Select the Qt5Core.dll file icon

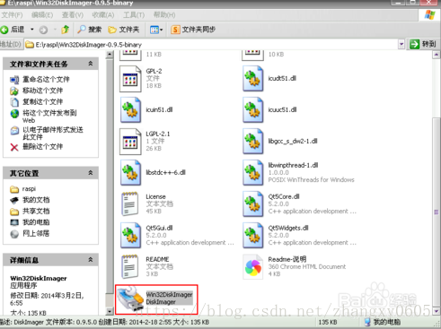click(253, 204)
